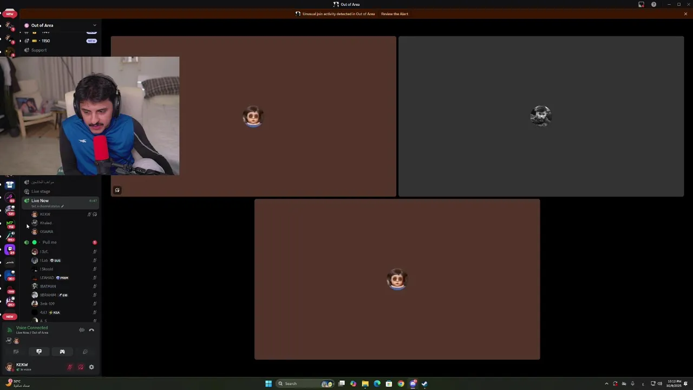Open server icon with 799 badge
Screen dimensions: 693x390
point(10,288)
